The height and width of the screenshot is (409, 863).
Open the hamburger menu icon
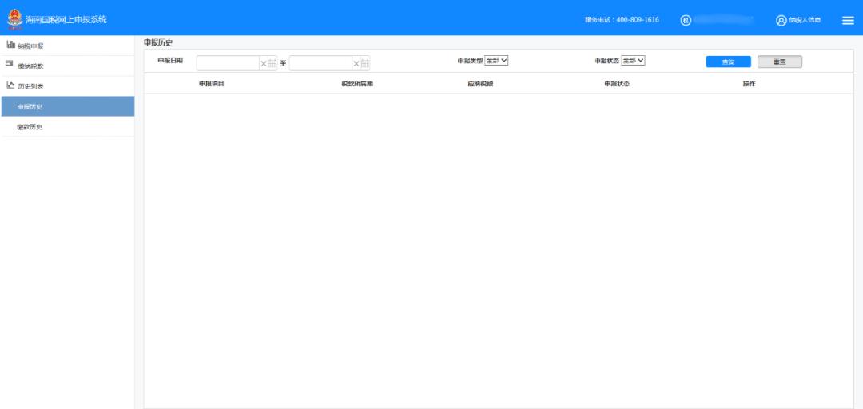(x=848, y=20)
